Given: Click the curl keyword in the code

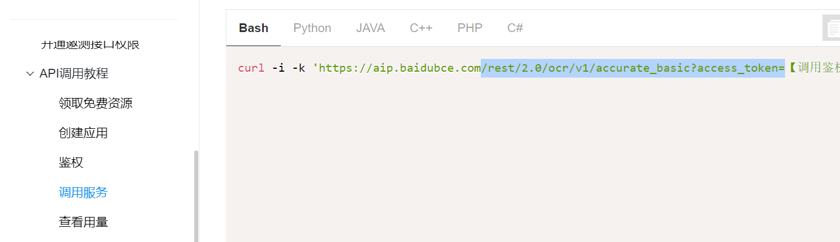Looking at the screenshot, I should (251, 68).
